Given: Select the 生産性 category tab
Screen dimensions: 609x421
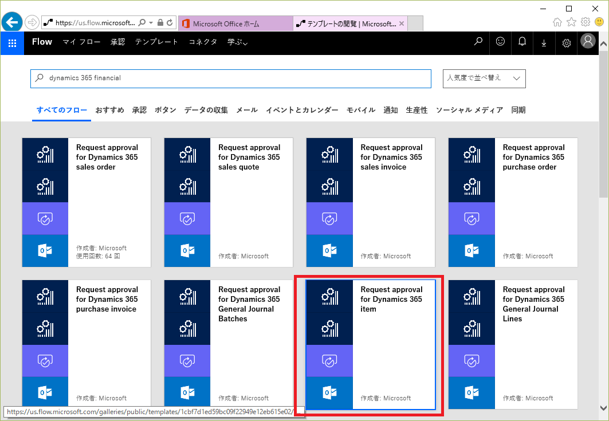Looking at the screenshot, I should coord(417,111).
